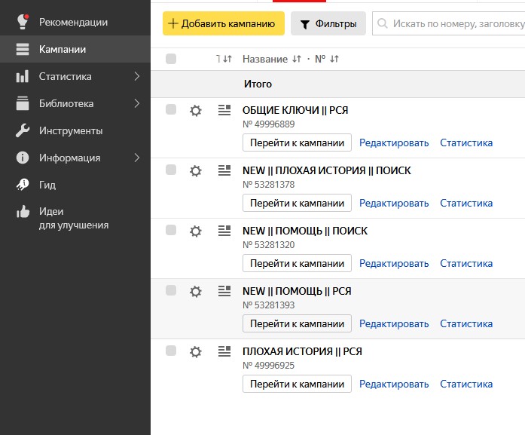Click Редактировать for ОБЩИЕ КЛЮЧИ || РСЯ
This screenshot has width=525, height=435.
point(394,143)
